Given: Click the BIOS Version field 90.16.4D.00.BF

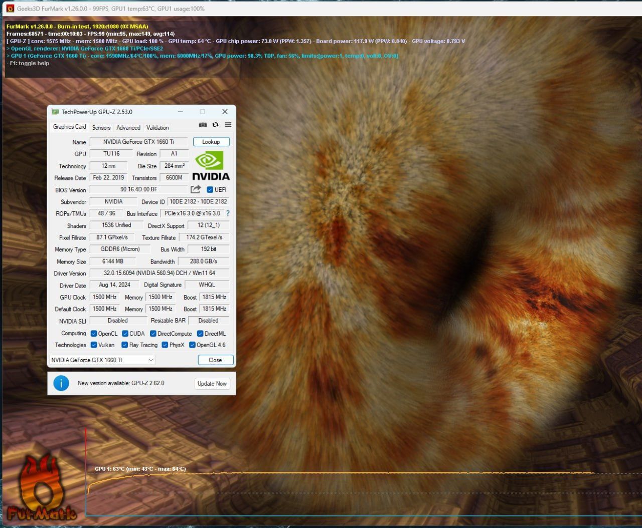Looking at the screenshot, I should point(138,190).
